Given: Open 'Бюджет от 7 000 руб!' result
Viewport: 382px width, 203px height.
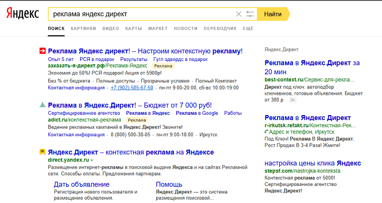Looking at the screenshot, I should pyautogui.click(x=130, y=105).
